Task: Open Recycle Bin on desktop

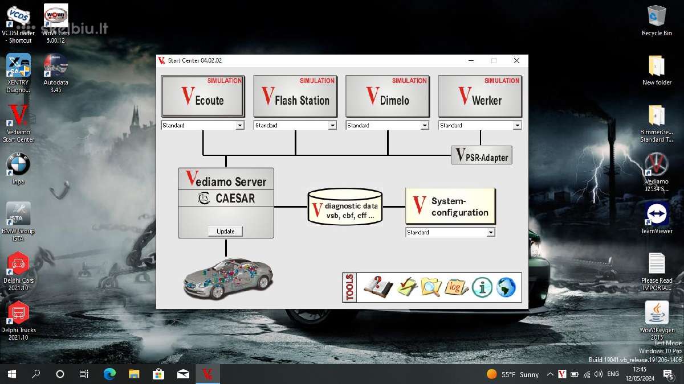Action: tap(657, 20)
